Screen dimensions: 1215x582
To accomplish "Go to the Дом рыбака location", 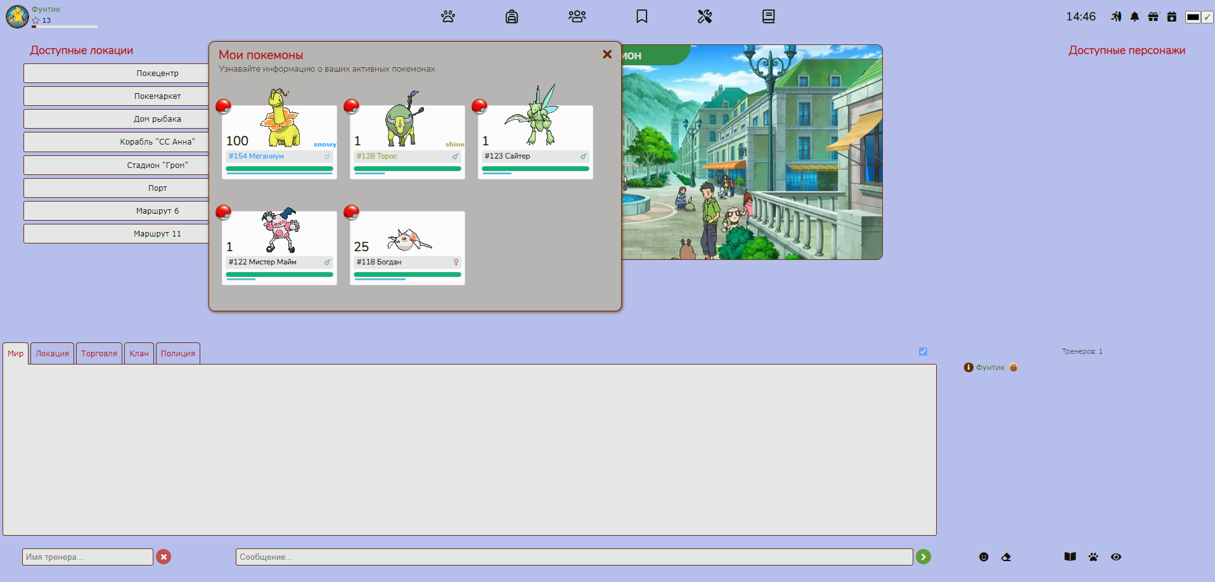I will click(x=117, y=119).
